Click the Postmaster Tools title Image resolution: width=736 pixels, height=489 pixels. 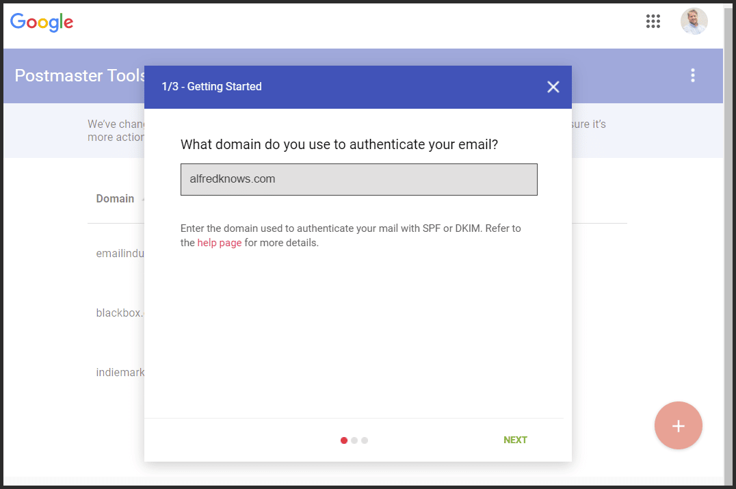(x=79, y=75)
